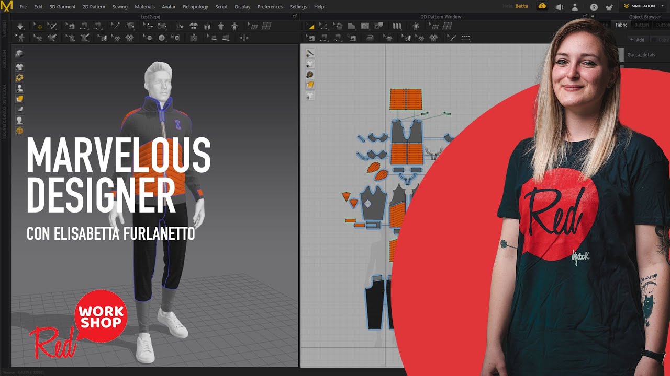Open the Script menu
Viewport: 670px width, 376px height.
coord(221,7)
